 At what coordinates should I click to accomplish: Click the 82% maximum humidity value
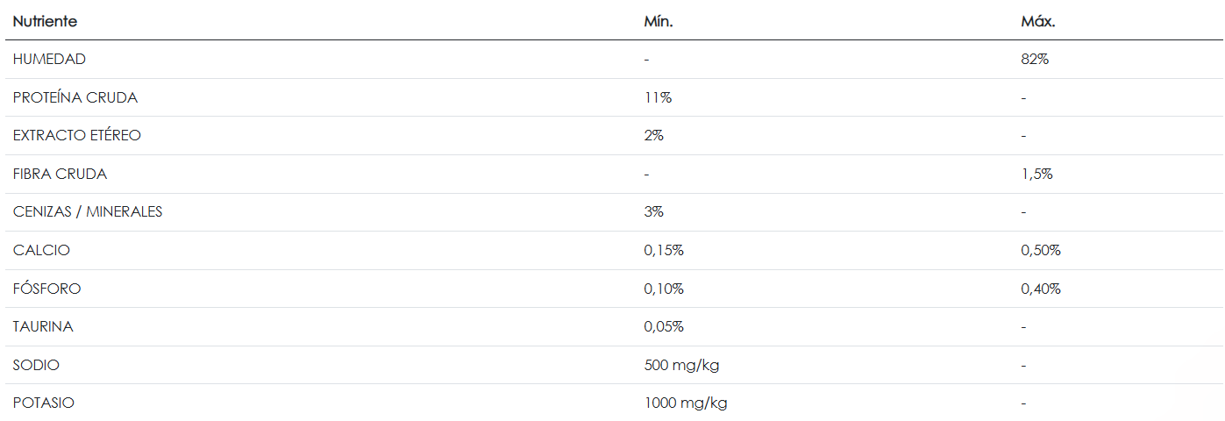click(x=1035, y=60)
